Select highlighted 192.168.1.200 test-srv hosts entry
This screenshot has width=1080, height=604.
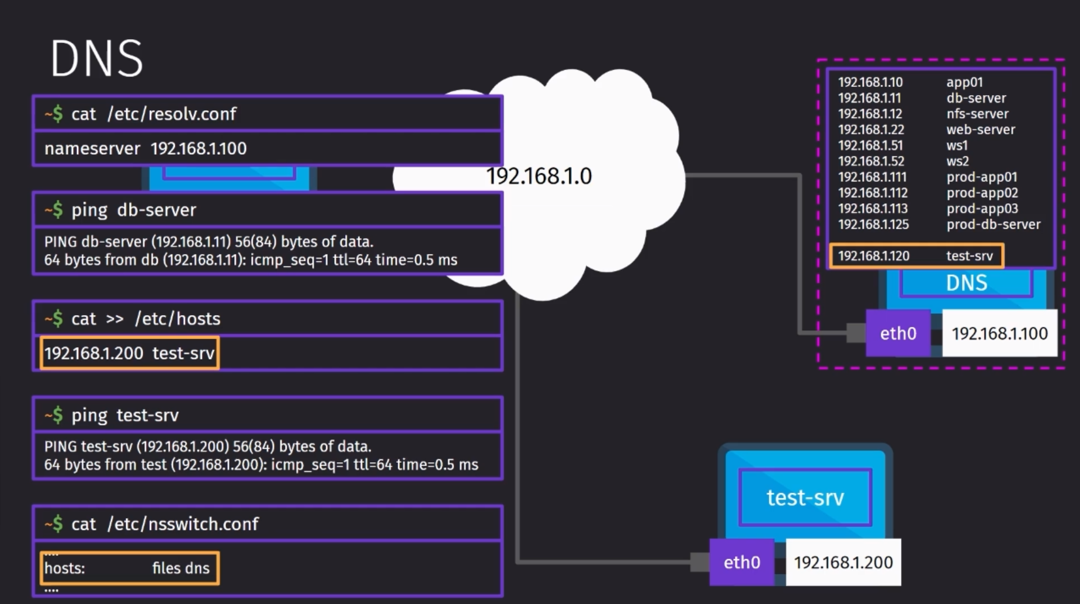[x=130, y=353]
